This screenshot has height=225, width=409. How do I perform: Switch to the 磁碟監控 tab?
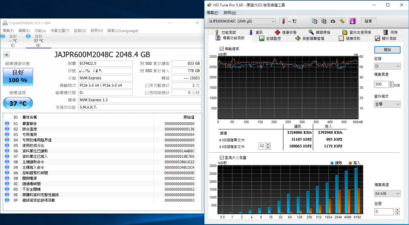tap(270, 39)
